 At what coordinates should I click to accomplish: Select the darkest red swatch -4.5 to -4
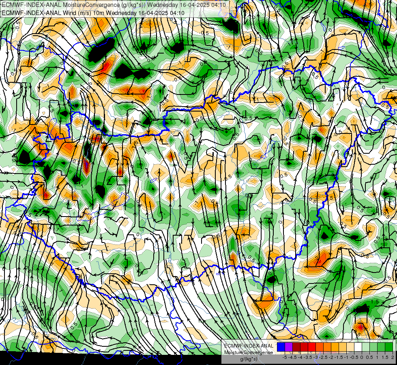point(296,347)
